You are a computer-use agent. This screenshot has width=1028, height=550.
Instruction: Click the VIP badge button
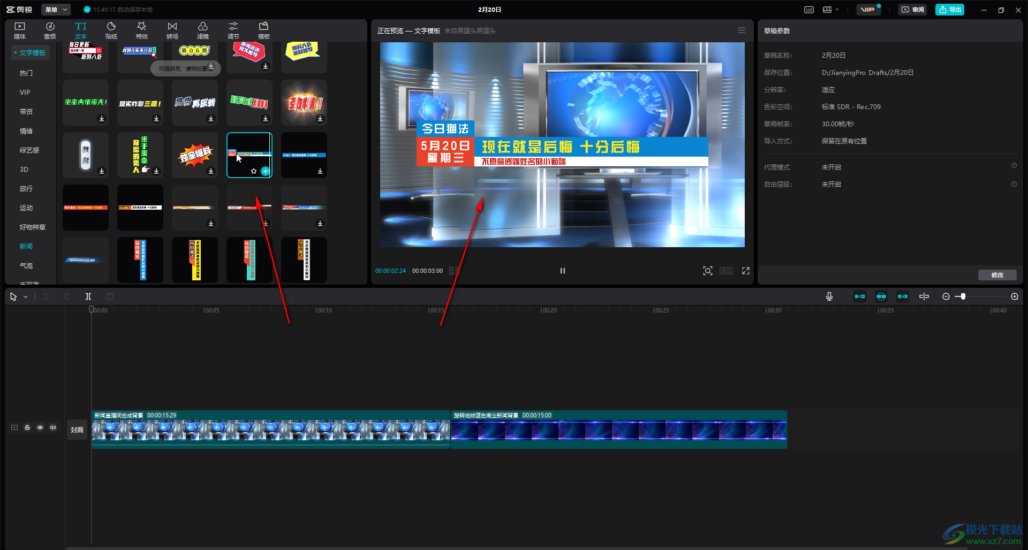click(868, 10)
